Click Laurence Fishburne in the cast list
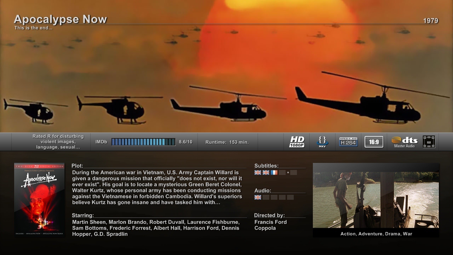The image size is (453, 255). [x=213, y=222]
